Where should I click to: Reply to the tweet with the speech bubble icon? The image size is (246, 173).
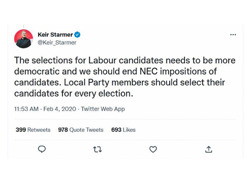[x=42, y=149]
